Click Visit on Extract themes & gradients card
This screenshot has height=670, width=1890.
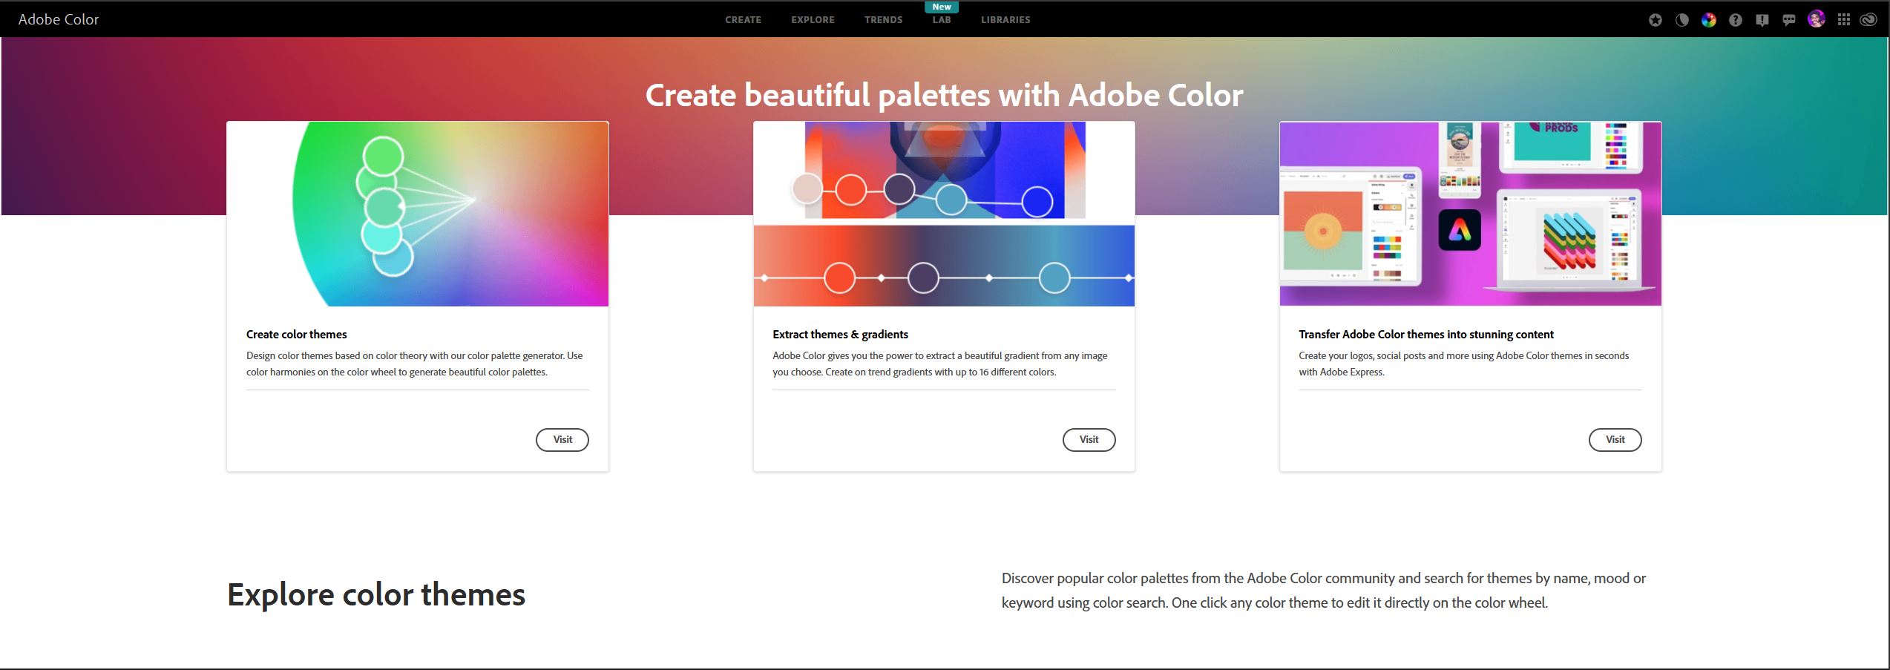coord(1089,440)
